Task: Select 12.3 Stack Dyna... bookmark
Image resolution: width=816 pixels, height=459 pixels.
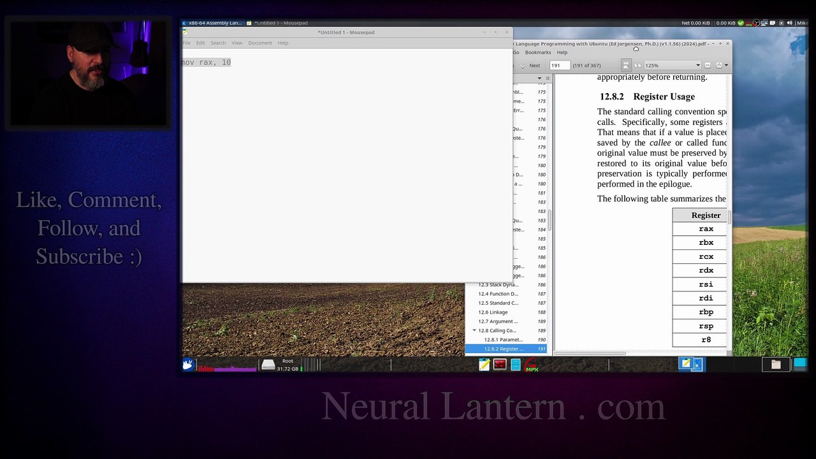Action: click(498, 284)
